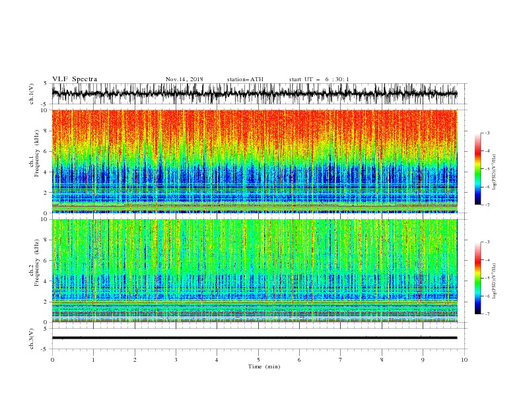The image size is (523, 404).
Task: Click time axis tick label "8"
Action: tap(382, 360)
